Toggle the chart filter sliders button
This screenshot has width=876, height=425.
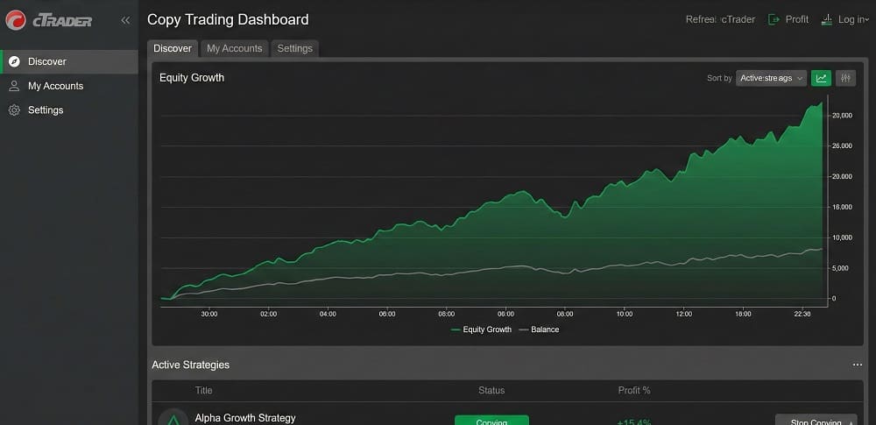tap(845, 78)
